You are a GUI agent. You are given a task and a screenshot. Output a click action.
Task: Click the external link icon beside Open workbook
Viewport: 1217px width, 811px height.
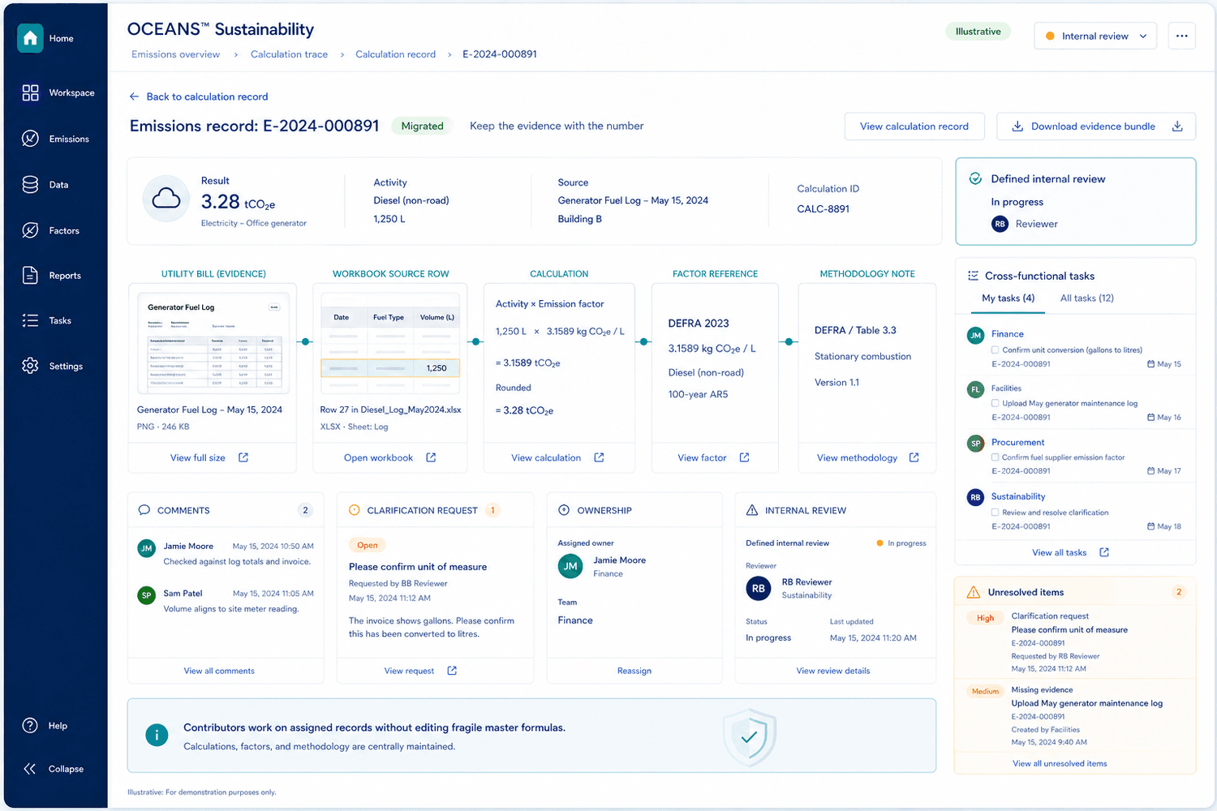(431, 457)
